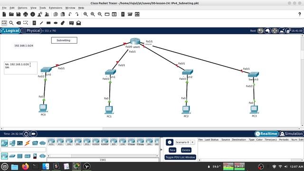Screen dimensions: 304x171
Task: Open a file with the folder icon
Action: coord(11,14)
